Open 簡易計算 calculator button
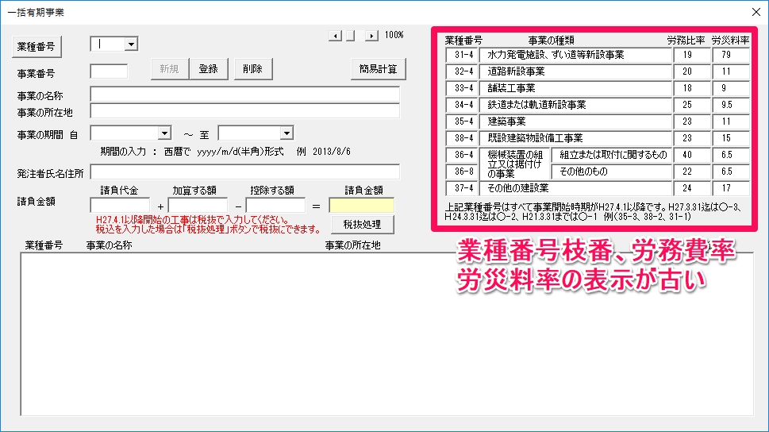This screenshot has height=432, width=769. [x=378, y=70]
